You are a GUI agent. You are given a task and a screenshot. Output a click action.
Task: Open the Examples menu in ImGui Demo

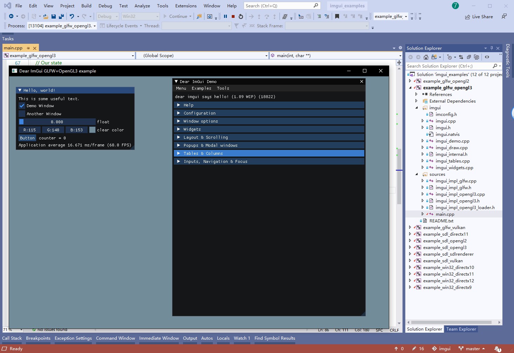coord(202,88)
